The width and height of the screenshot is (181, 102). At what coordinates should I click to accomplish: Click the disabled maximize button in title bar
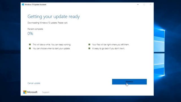click(x=144, y=5)
